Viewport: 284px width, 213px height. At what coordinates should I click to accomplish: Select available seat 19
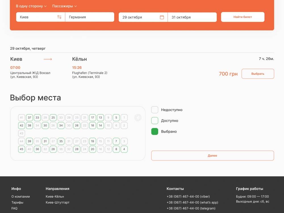(93, 141)
